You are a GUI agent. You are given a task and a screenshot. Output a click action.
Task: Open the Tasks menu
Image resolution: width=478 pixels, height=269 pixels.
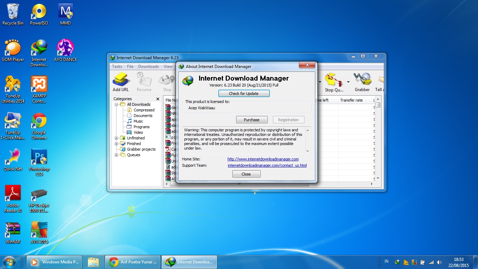coord(117,67)
